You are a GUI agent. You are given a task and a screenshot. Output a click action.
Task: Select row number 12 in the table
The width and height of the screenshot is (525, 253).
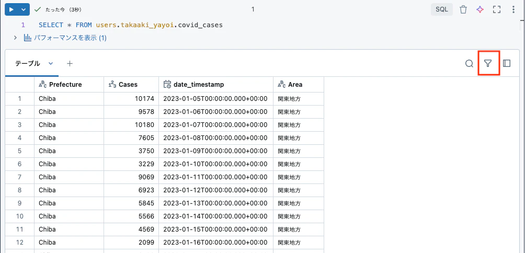(x=19, y=243)
